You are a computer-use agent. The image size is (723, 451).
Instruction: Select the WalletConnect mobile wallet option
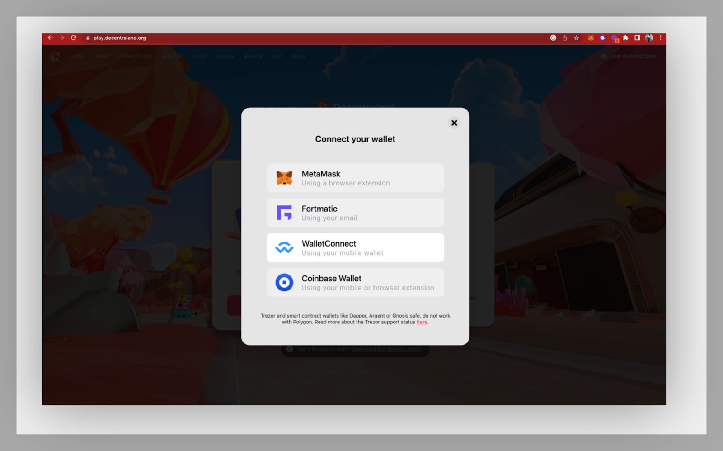(355, 247)
